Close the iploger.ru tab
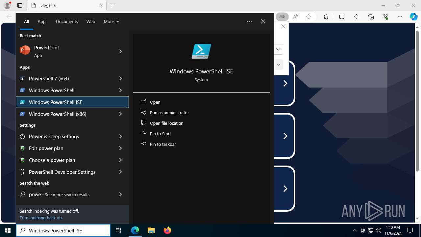Viewport: 421px width, 237px height. tap(101, 5)
